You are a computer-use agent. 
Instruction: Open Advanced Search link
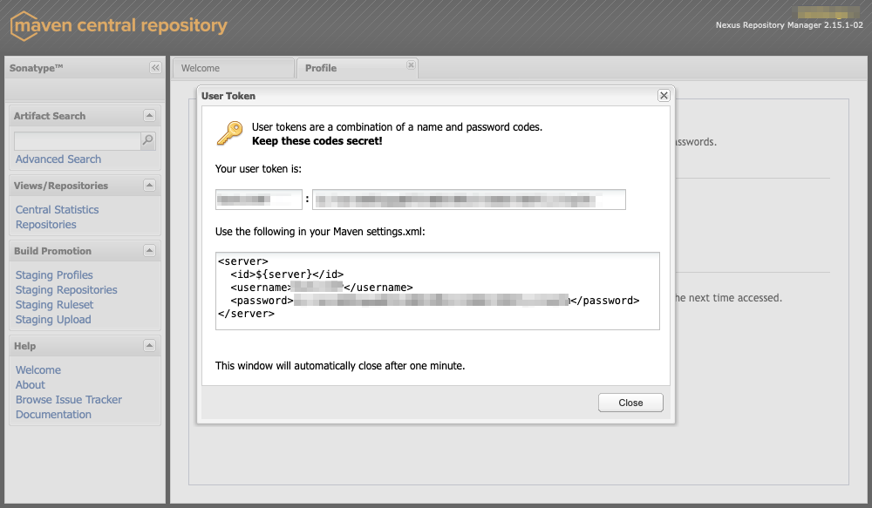point(58,159)
